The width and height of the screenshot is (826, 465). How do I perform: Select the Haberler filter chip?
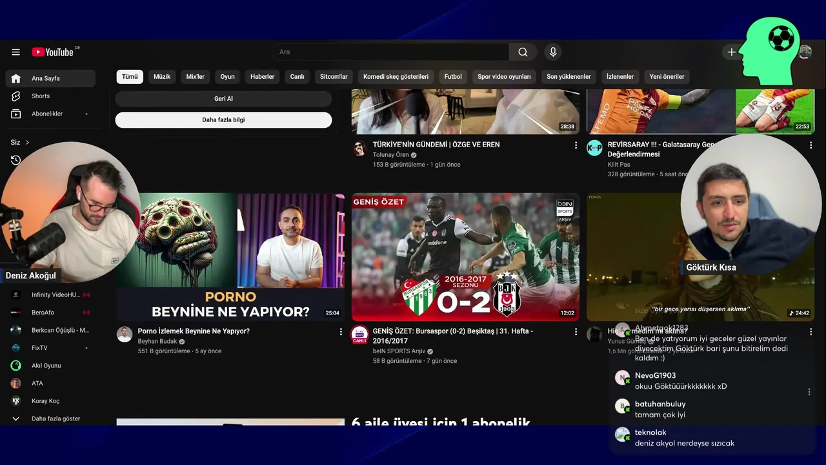[x=262, y=77]
